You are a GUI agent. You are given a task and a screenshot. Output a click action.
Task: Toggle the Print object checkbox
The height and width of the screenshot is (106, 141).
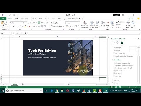[114, 71]
